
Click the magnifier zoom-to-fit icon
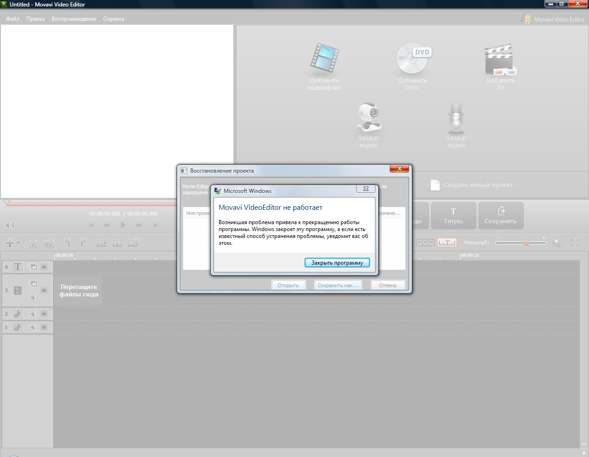557,243
